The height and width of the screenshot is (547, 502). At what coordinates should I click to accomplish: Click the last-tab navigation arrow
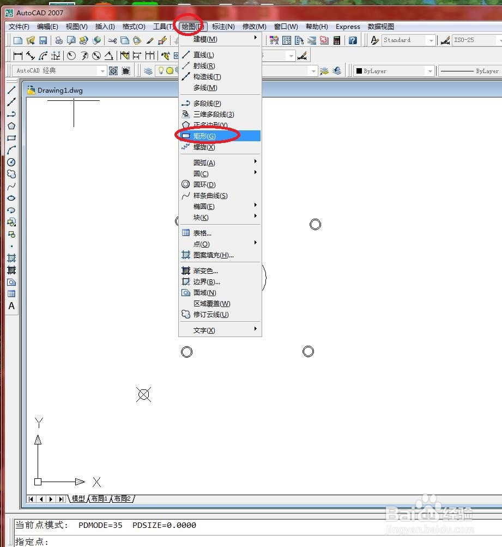(x=61, y=499)
